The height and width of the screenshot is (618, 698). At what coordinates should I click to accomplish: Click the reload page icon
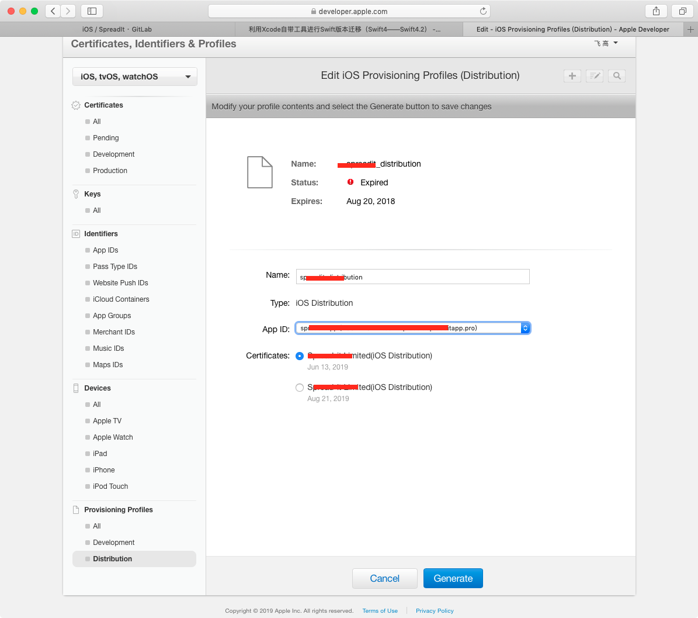482,11
